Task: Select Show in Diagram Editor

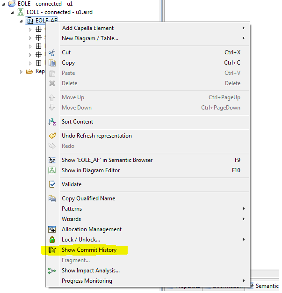Action: tap(91, 170)
